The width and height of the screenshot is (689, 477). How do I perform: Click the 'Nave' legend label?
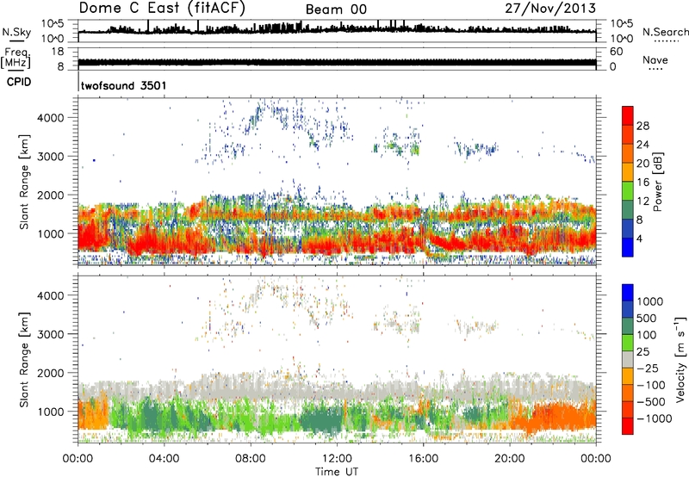point(655,59)
